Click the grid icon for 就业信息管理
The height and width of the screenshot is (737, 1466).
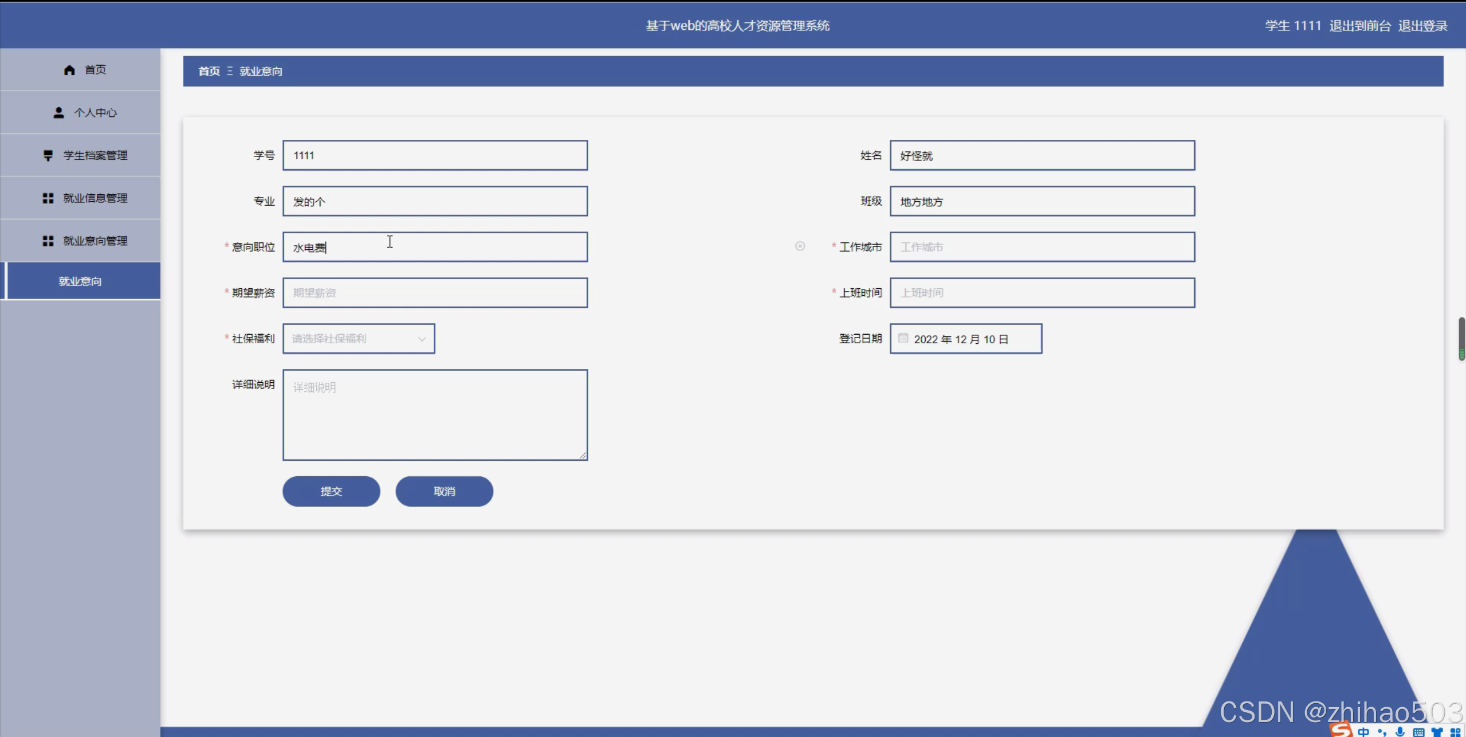48,198
